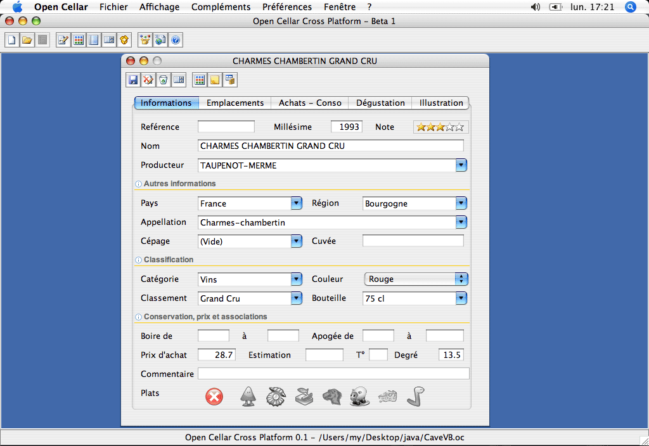Image resolution: width=649 pixels, height=446 pixels.
Task: Open the Pays dropdown showing France
Action: [x=297, y=203]
